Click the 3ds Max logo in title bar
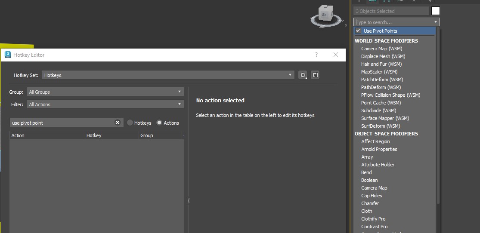This screenshot has width=480, height=233. tap(8, 55)
